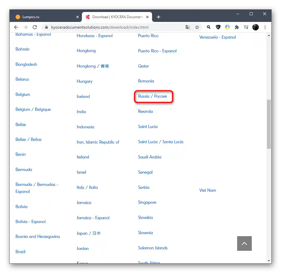Viewport: 281px width, 273px height.
Task: Choose the Solomon Islands link
Action: 153,248
